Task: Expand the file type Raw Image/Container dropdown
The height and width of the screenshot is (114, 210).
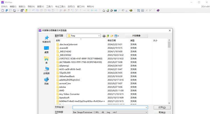Action: point(146,112)
